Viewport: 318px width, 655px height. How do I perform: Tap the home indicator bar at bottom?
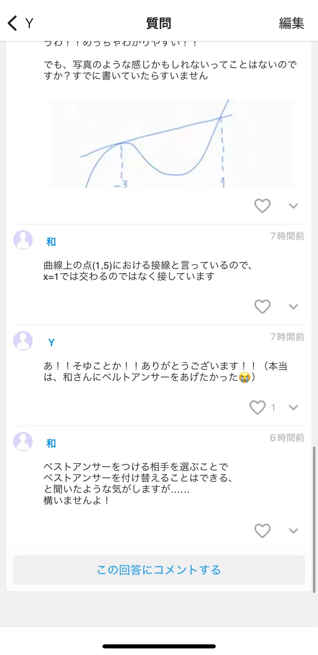159,646
